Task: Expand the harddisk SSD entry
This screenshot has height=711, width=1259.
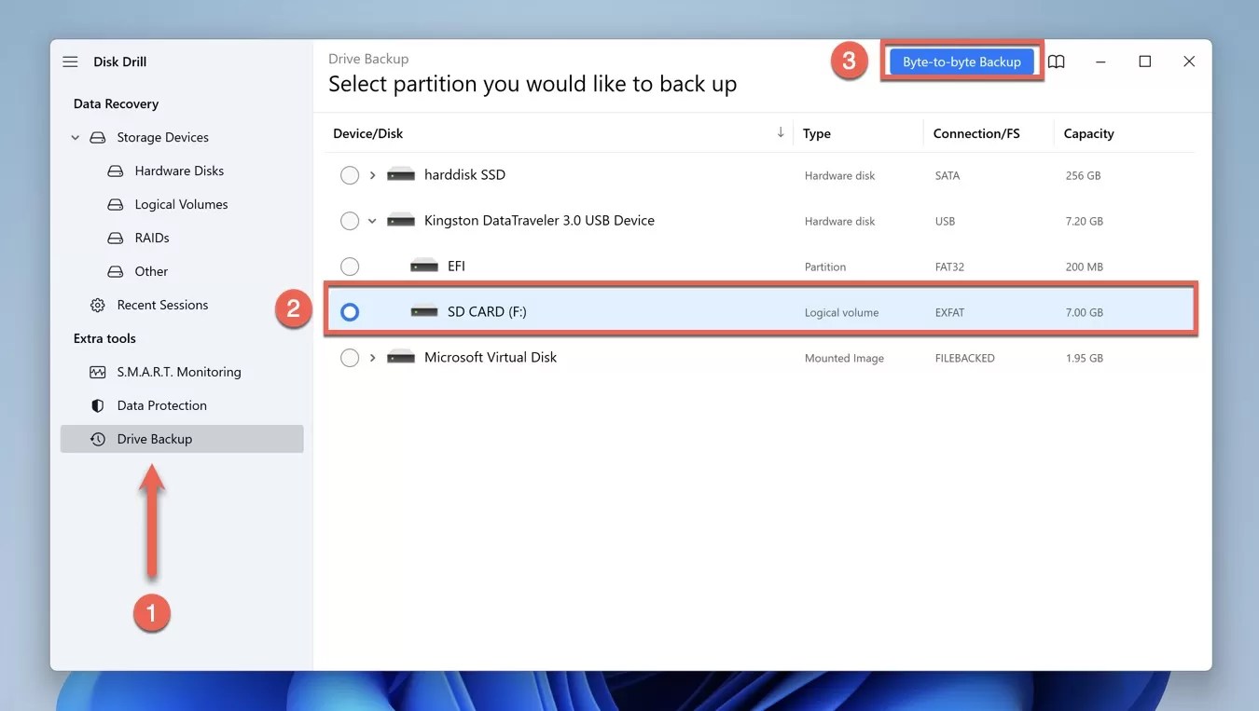Action: point(372,175)
